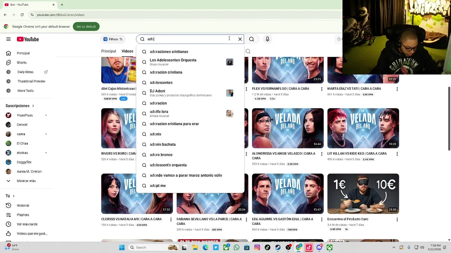451x253 pixels.
Task: Choose suggestion 'adoracion cristiana para orar'
Action: (190, 124)
